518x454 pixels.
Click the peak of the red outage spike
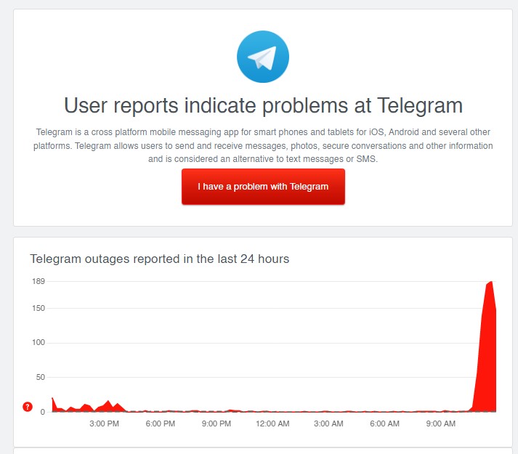(x=492, y=283)
